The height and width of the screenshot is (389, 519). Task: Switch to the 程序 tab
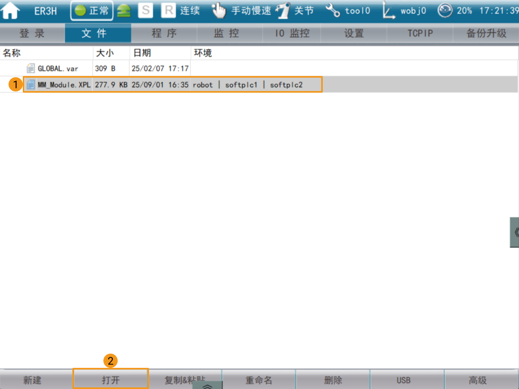[x=164, y=33]
